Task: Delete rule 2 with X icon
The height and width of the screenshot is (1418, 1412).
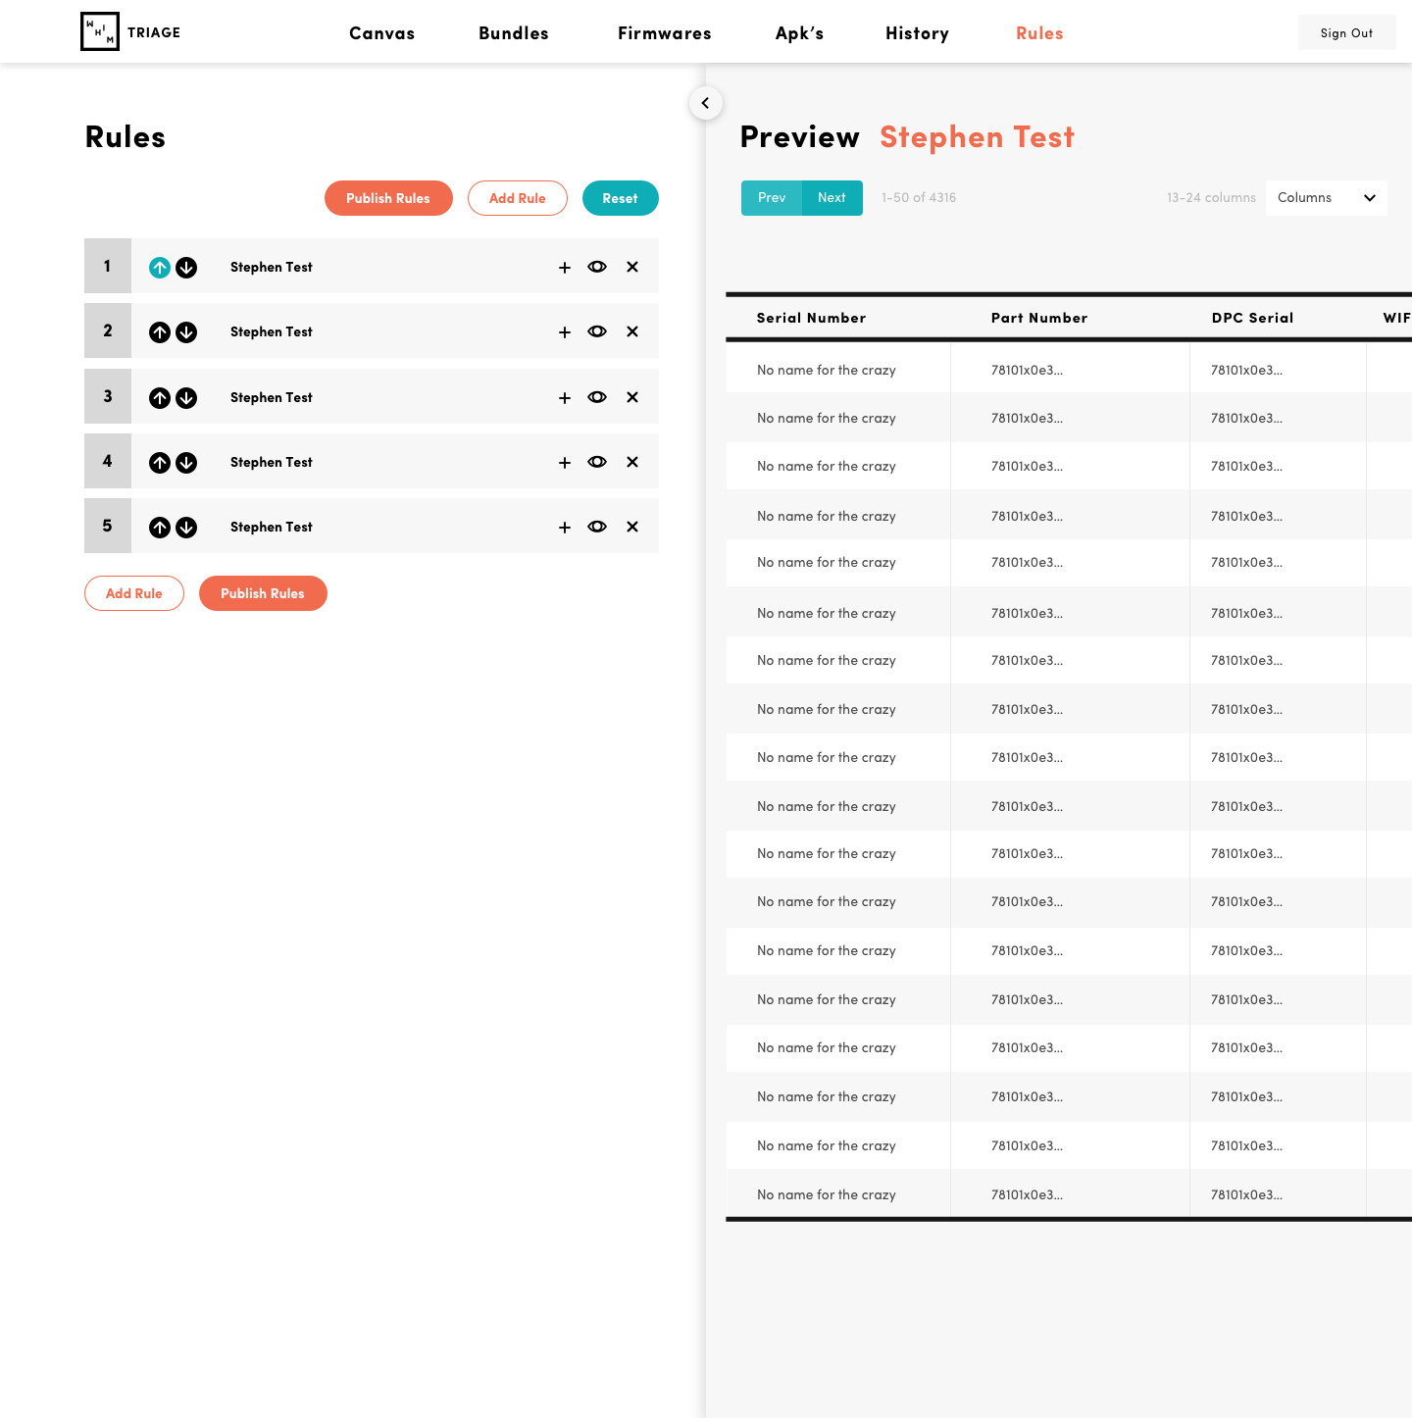Action: coord(632,331)
